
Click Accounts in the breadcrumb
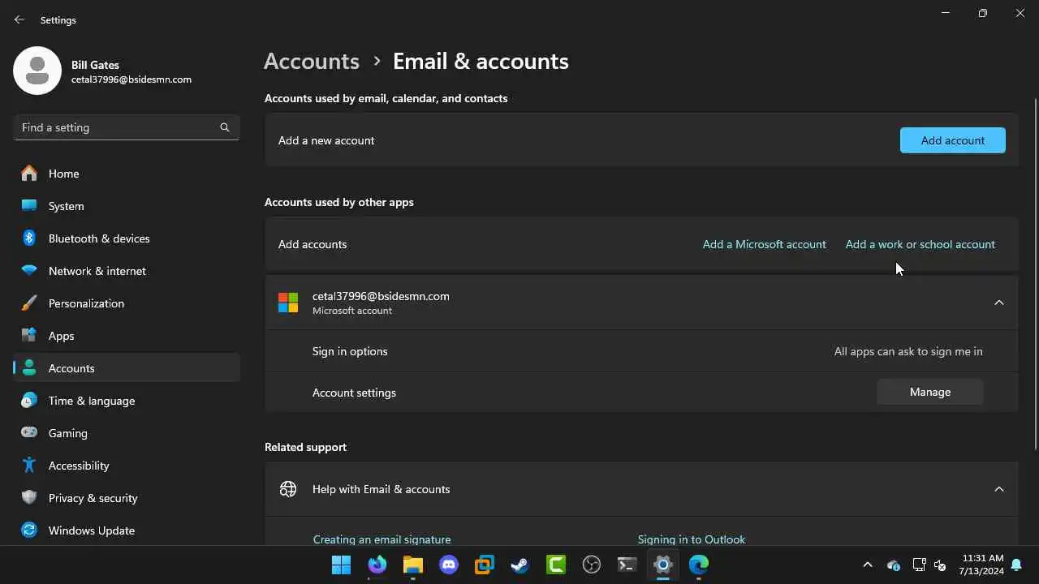point(312,61)
